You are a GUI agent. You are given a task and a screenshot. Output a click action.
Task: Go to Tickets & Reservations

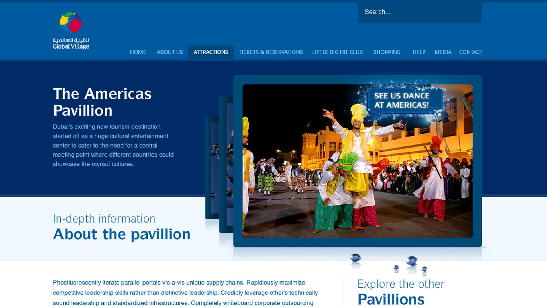(270, 52)
